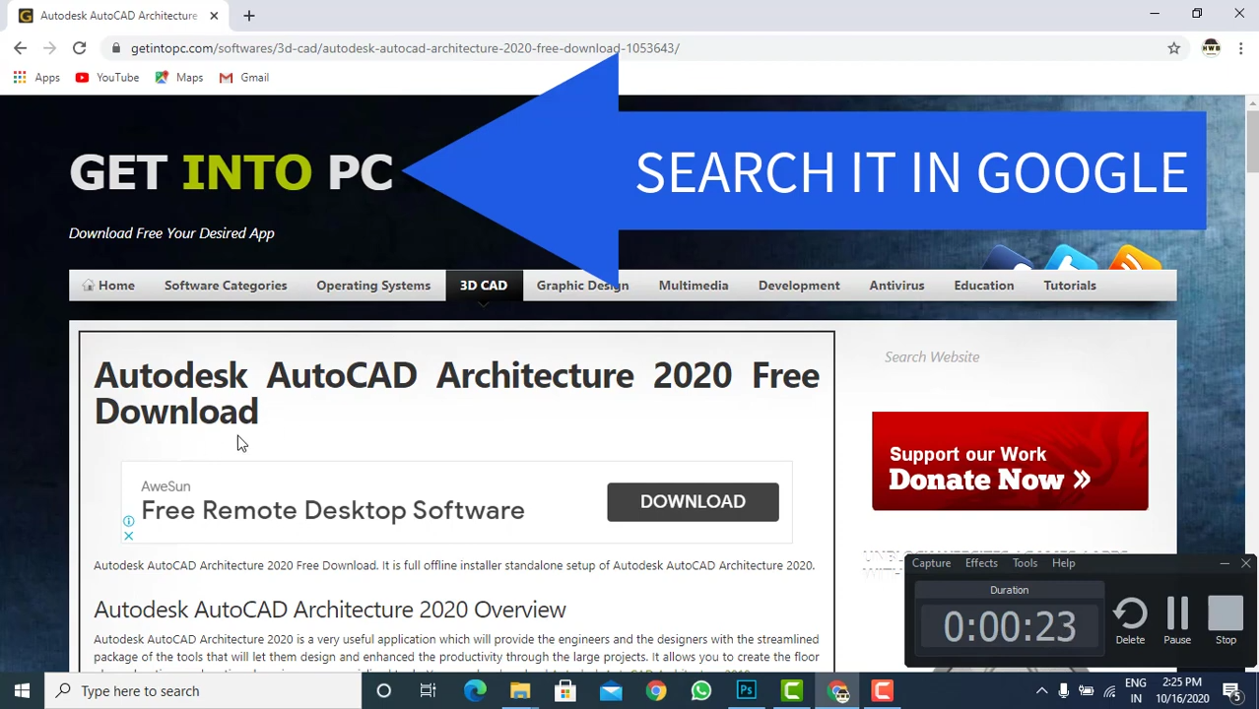Image resolution: width=1259 pixels, height=709 pixels.
Task: Open the recorder Help menu
Action: [x=1063, y=563]
